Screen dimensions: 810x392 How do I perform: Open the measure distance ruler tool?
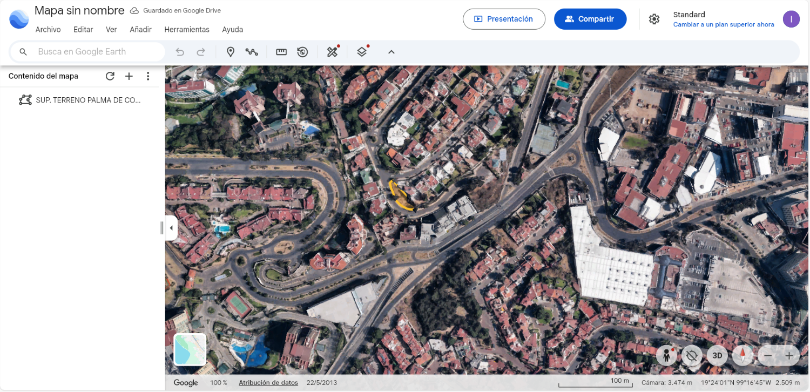281,52
